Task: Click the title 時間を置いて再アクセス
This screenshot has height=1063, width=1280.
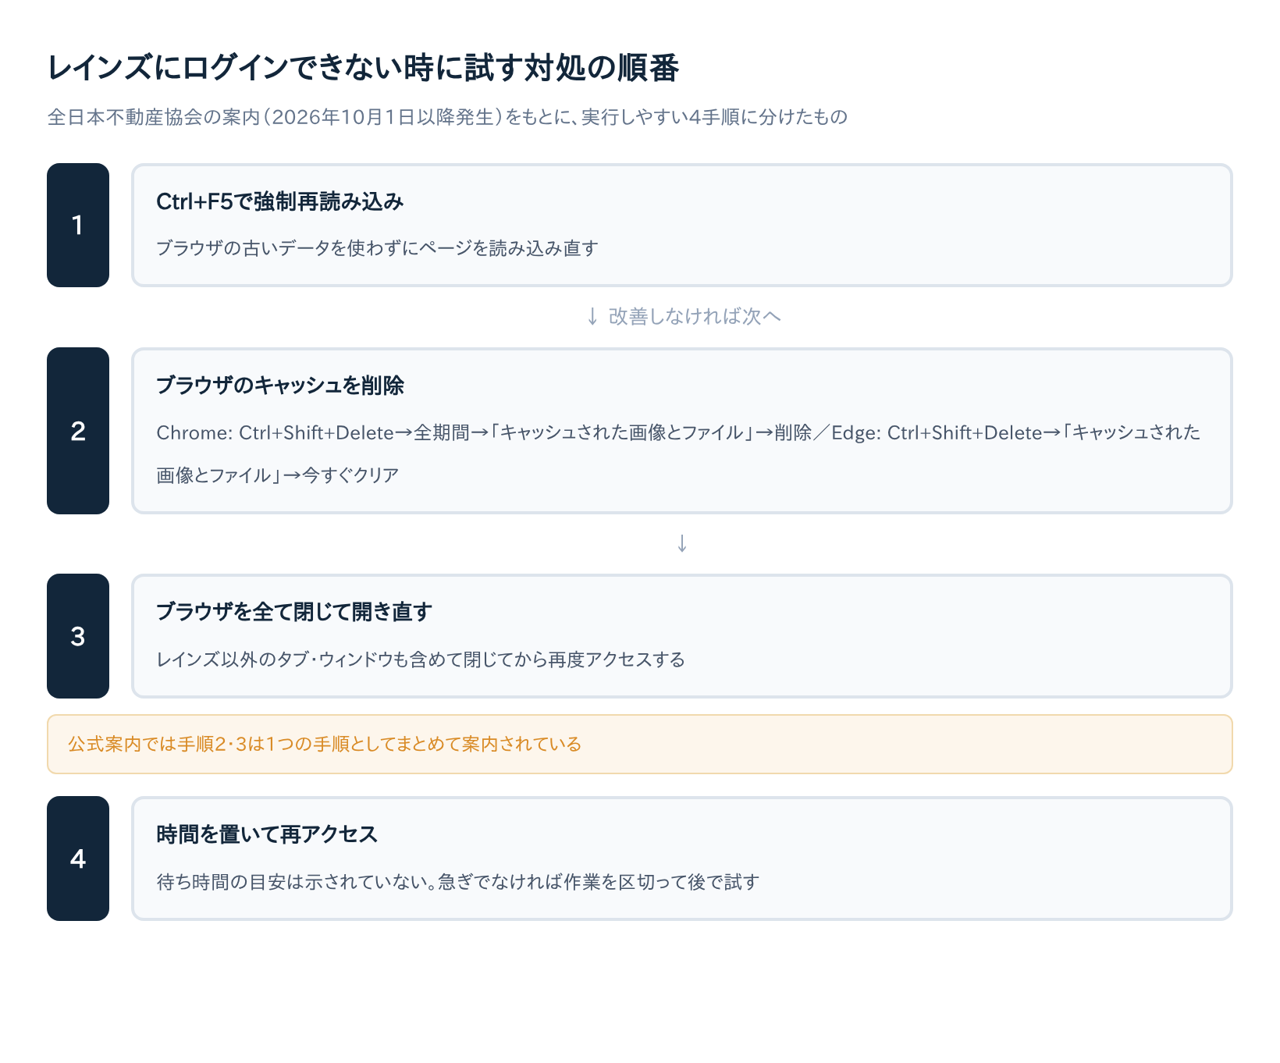Action: coord(267,834)
